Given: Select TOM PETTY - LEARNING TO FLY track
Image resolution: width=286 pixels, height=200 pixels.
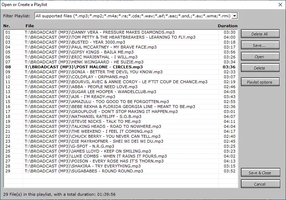Looking at the screenshot, I should (x=121, y=37).
